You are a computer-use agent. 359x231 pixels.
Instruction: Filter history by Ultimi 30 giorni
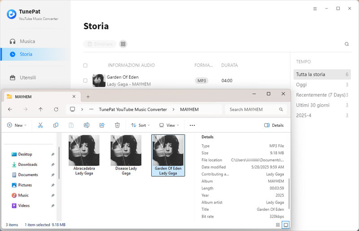click(x=322, y=105)
